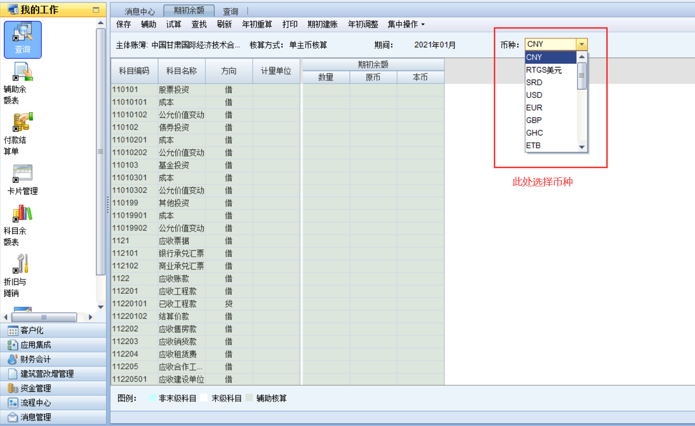Screen dimensions: 695x426
Task: Click the currency list scrollbar thumb
Action: [582, 76]
